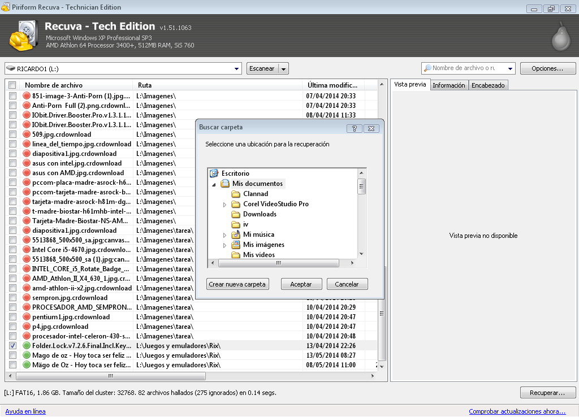Open the Escanear button dropdown arrow
This screenshot has height=417, width=579.
283,68
